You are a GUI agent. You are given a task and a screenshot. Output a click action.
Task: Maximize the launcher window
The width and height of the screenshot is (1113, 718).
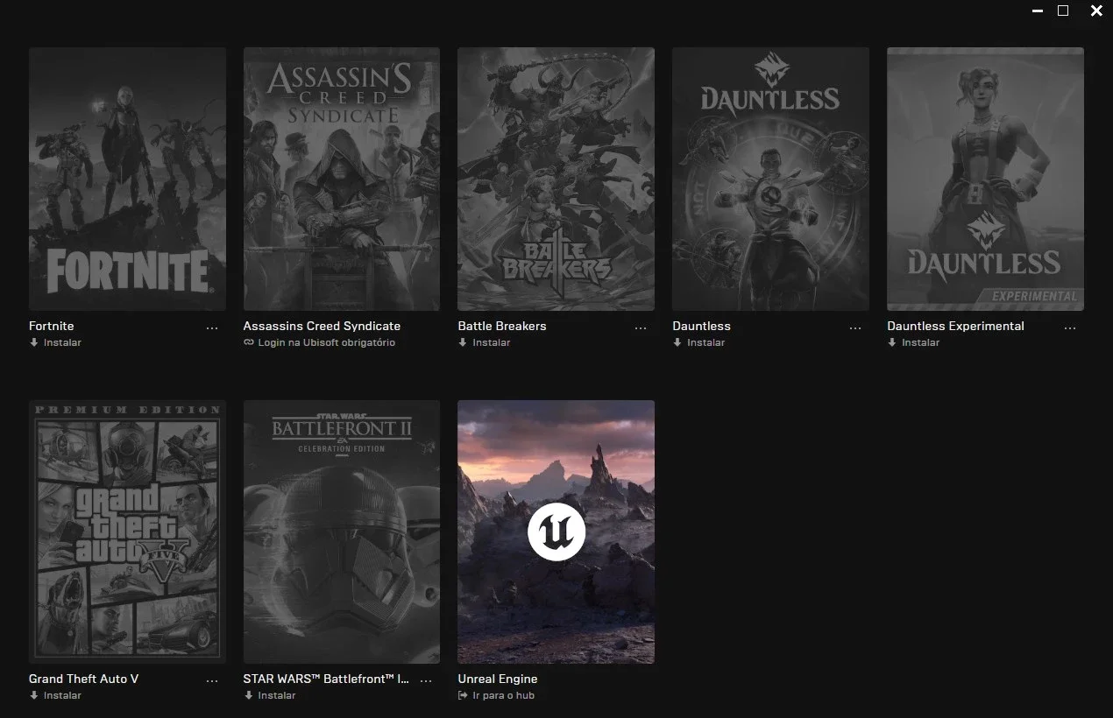1063,11
